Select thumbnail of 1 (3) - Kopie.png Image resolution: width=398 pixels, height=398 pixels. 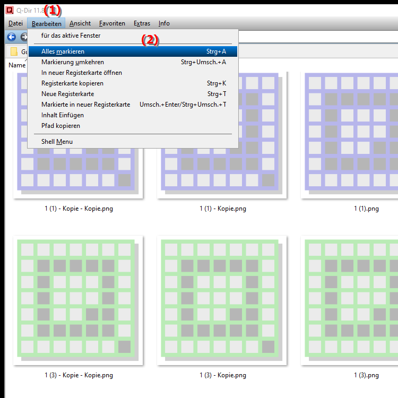coord(222,300)
